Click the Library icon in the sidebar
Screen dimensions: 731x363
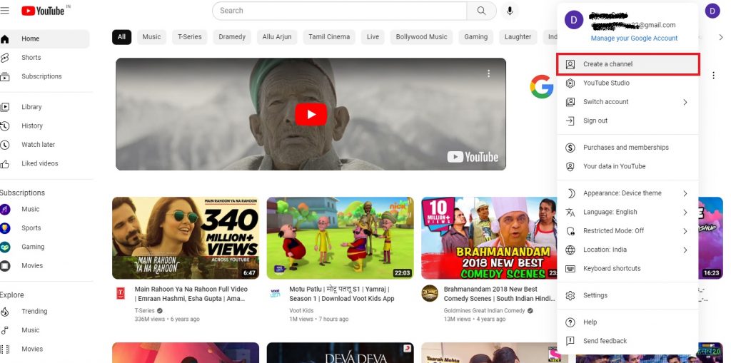pos(5,107)
